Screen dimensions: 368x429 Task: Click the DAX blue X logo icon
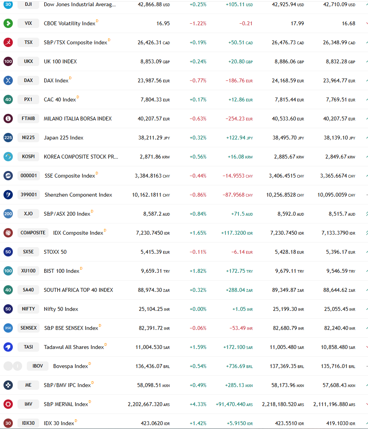click(x=8, y=80)
